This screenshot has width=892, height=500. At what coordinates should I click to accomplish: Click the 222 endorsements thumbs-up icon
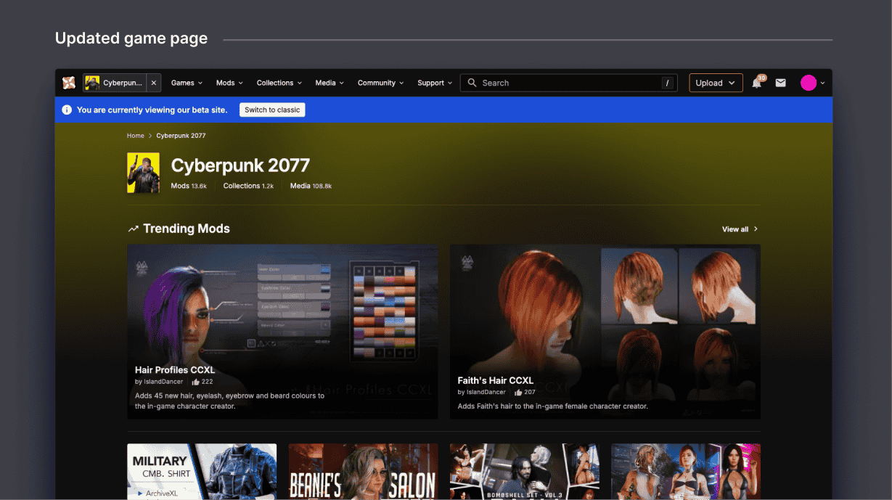(195, 382)
